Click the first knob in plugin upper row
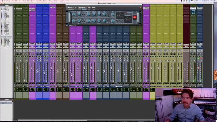This screenshot has height=122, width=217. [74, 14]
